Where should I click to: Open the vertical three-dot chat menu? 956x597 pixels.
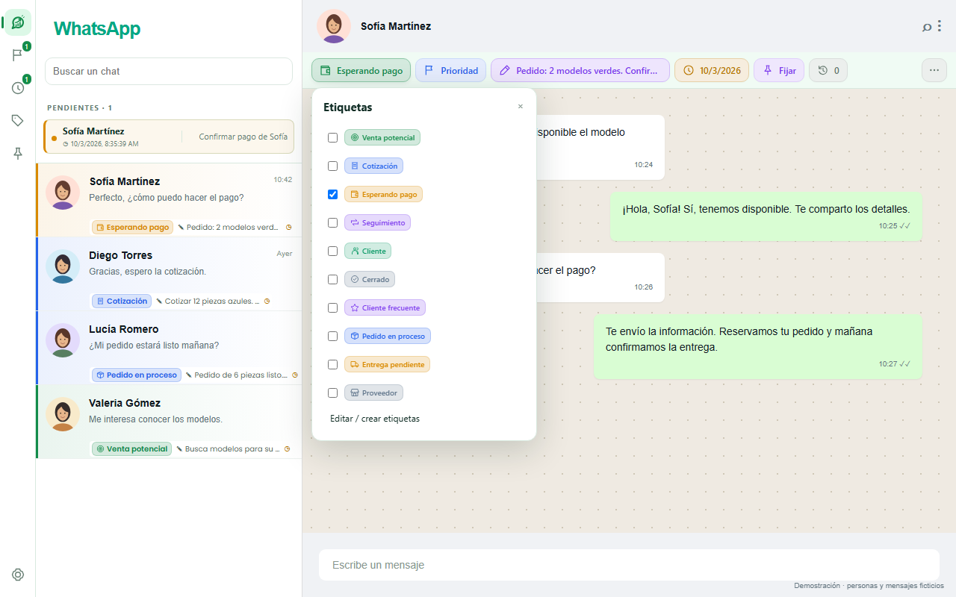point(940,26)
